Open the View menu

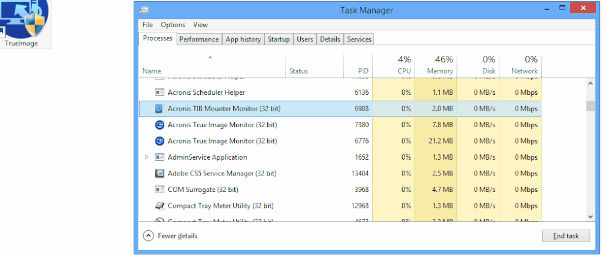[200, 25]
